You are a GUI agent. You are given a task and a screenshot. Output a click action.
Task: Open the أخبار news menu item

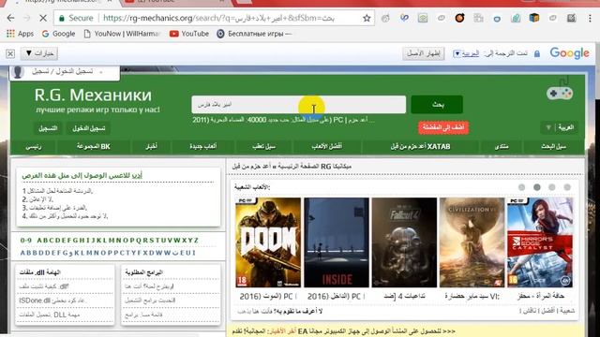151,147
